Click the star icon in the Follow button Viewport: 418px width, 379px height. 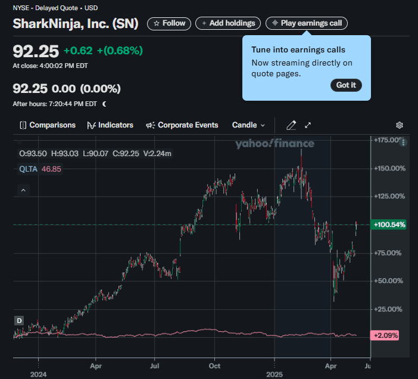pos(157,23)
